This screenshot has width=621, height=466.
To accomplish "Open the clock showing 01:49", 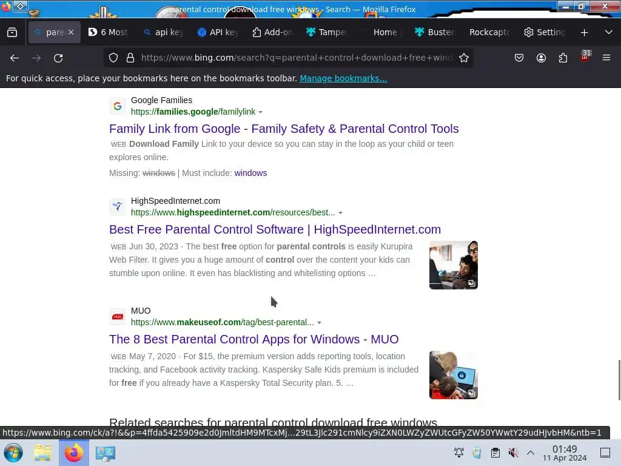I will click(565, 453).
